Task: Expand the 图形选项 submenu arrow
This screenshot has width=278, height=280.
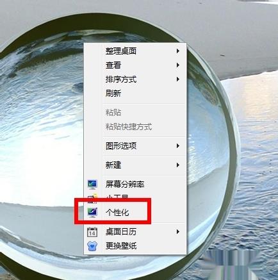Action: point(177,146)
